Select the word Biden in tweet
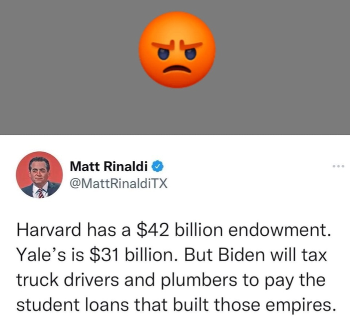Screen dimensions: 350x328 point(241,255)
